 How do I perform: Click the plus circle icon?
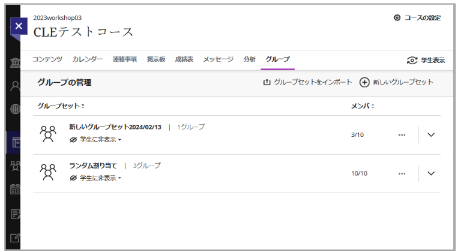pyautogui.click(x=364, y=82)
